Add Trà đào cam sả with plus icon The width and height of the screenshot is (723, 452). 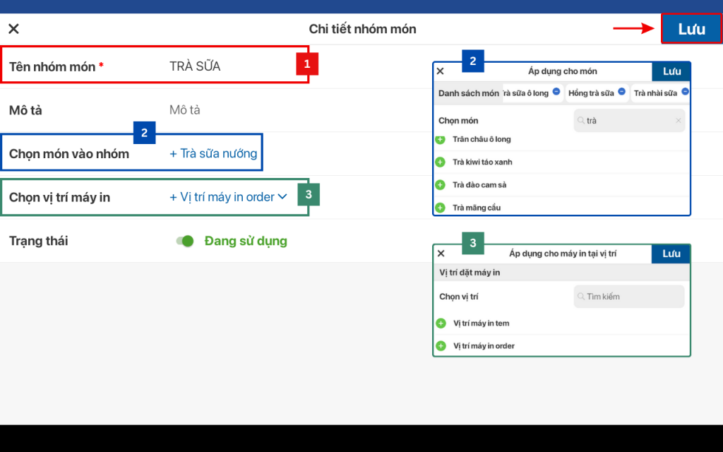[440, 185]
